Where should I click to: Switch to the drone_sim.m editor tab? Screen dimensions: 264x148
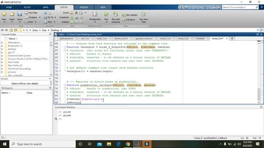[121, 38]
